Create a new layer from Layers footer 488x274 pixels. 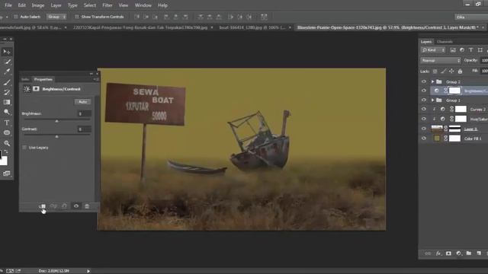[479, 253]
